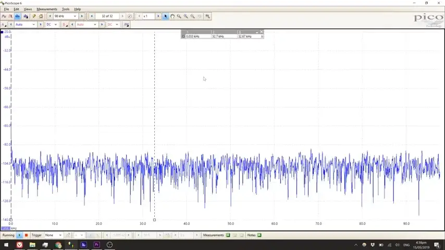The height and width of the screenshot is (250, 445).
Task: Close the ruler legend box
Action: pyautogui.click(x=262, y=32)
